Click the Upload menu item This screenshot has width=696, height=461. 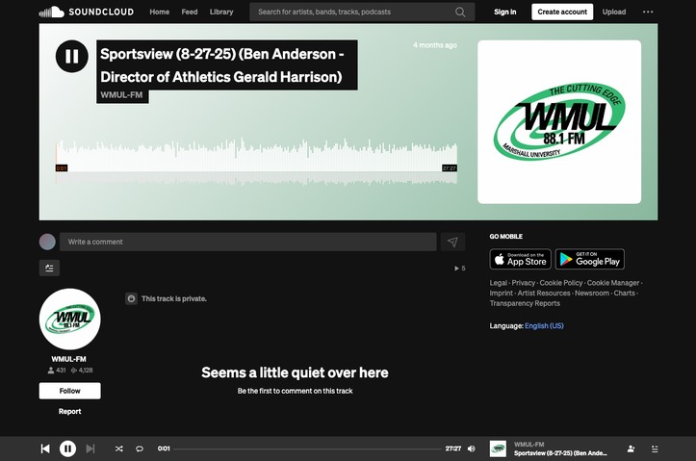[x=614, y=12]
